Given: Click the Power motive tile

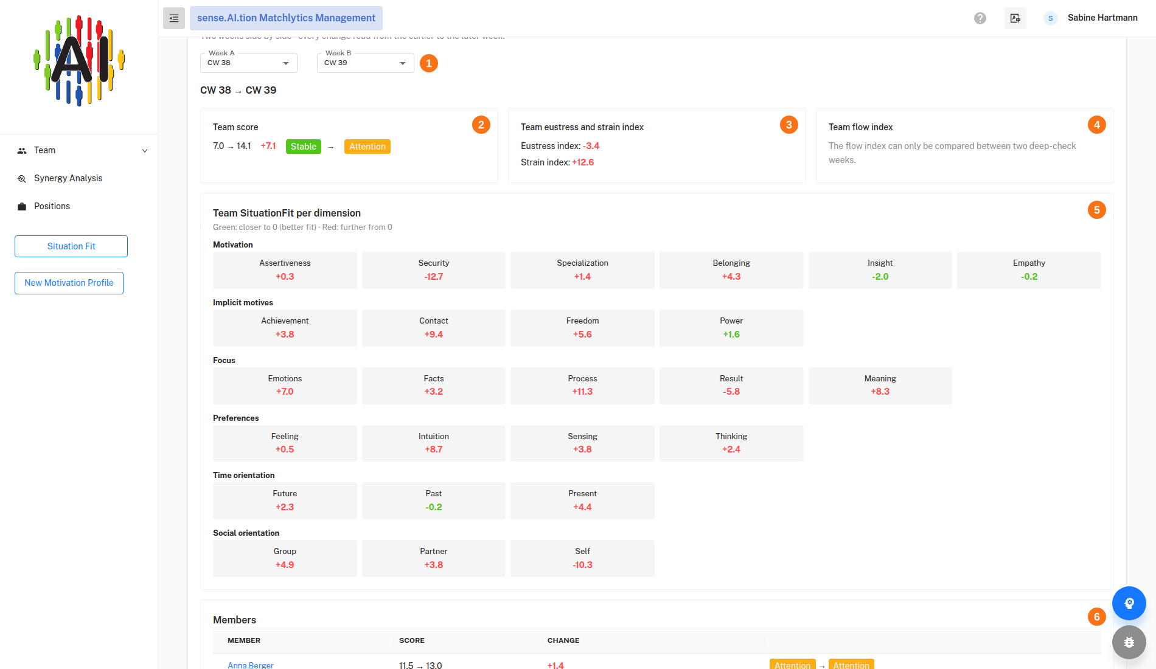Looking at the screenshot, I should pyautogui.click(x=731, y=328).
